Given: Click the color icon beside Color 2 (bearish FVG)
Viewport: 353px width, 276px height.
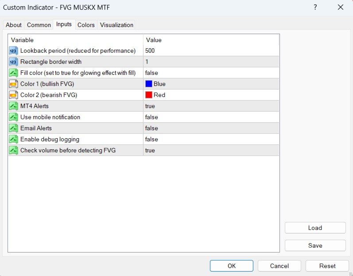Looking at the screenshot, I should pyautogui.click(x=13, y=95).
